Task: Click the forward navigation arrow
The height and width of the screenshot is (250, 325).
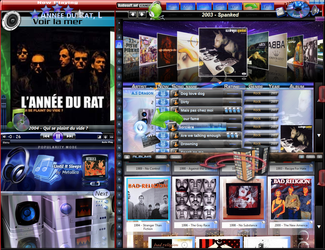Action: 142,14
